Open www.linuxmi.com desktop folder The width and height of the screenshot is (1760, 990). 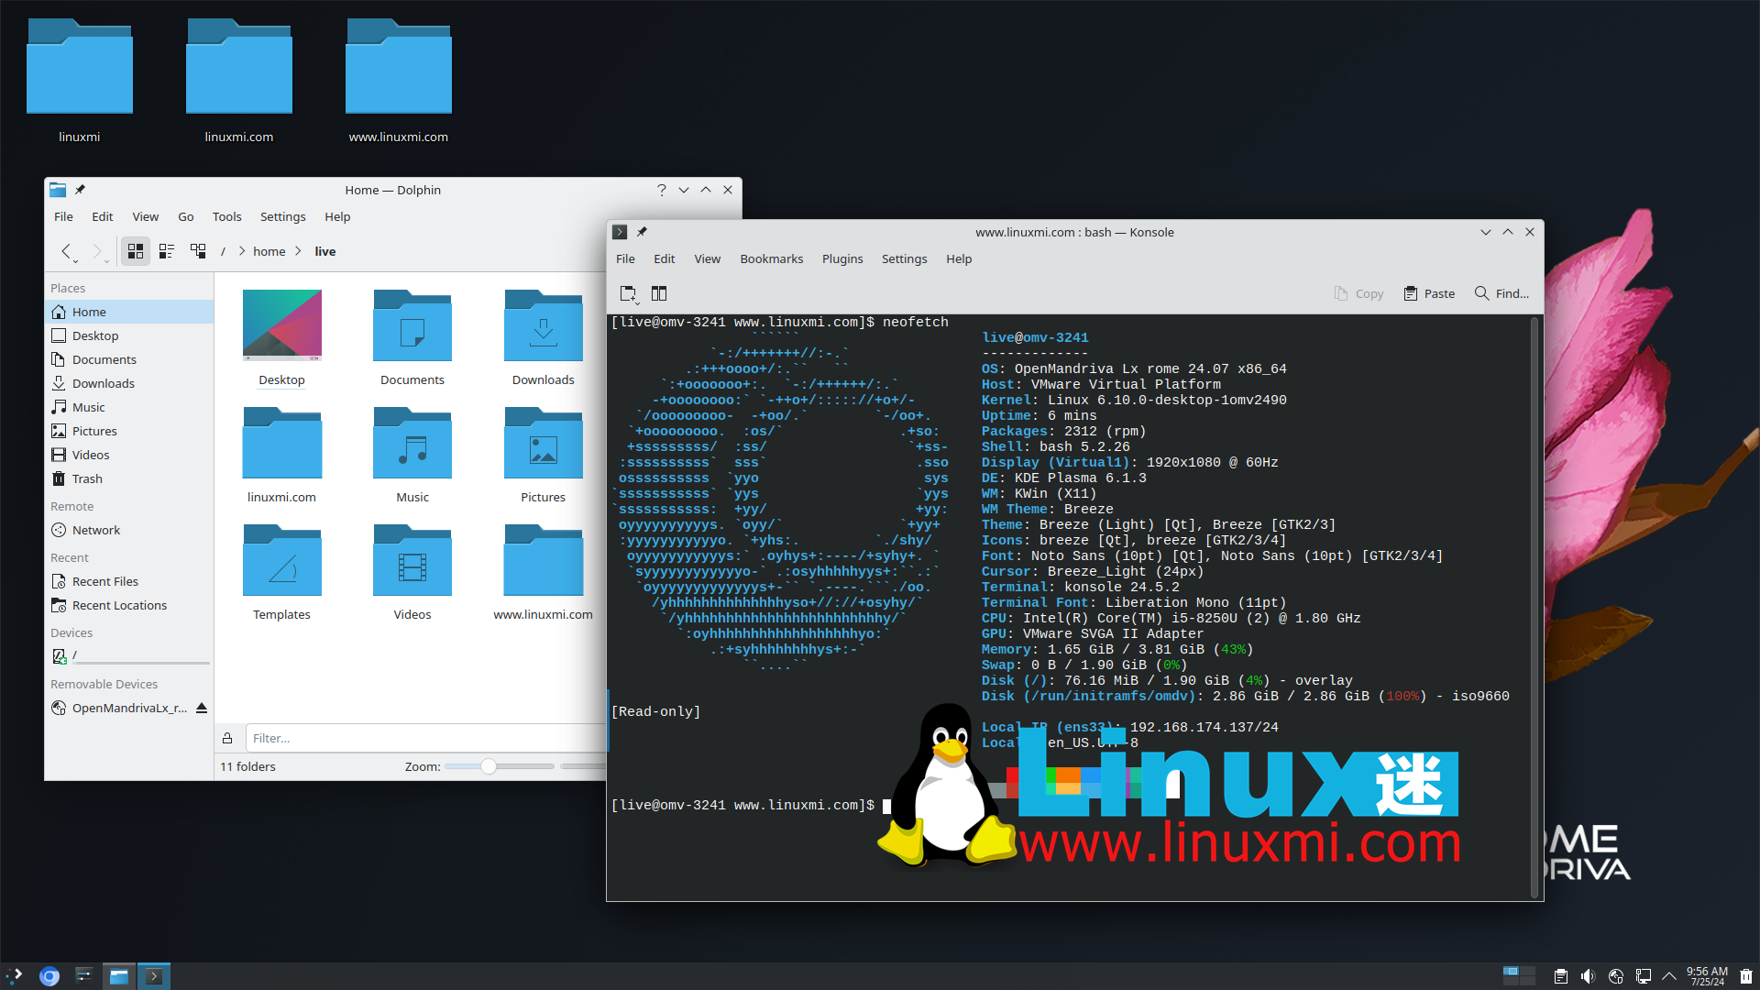pos(399,81)
